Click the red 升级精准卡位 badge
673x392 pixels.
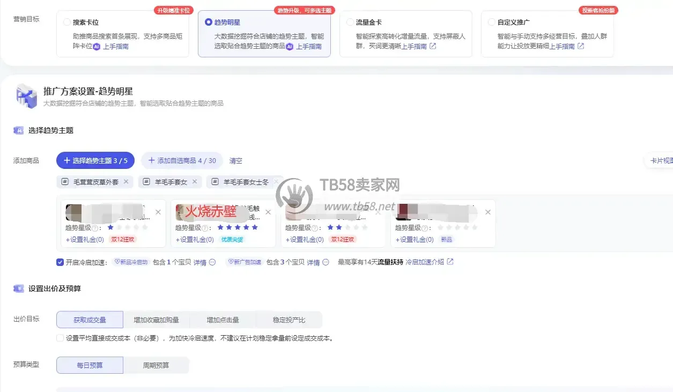click(x=173, y=10)
